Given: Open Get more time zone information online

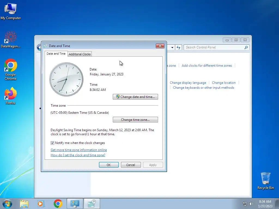Looking at the screenshot, I should (x=79, y=150).
